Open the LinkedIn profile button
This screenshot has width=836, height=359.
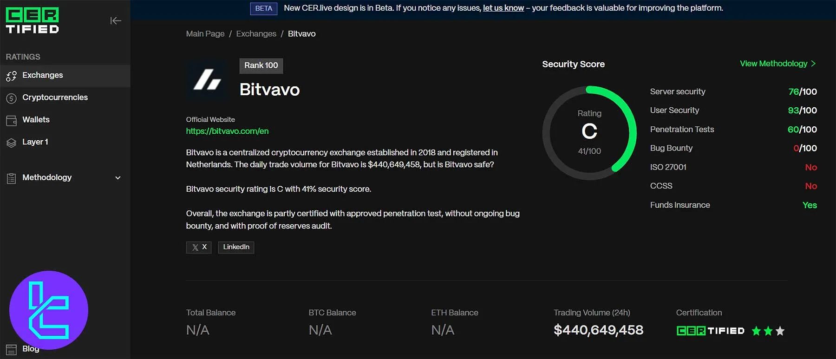(236, 247)
